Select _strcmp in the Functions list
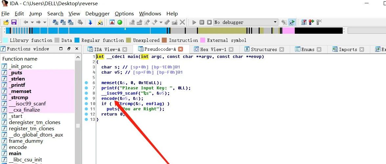 pos(18,98)
